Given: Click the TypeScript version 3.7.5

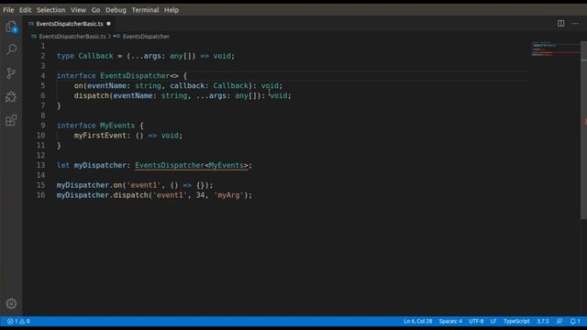Looking at the screenshot, I should [543, 322].
